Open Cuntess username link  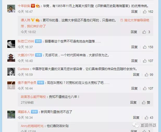[x=23, y=69]
